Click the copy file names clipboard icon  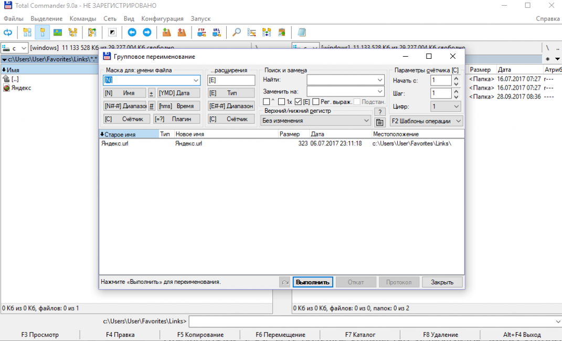[x=282, y=33]
